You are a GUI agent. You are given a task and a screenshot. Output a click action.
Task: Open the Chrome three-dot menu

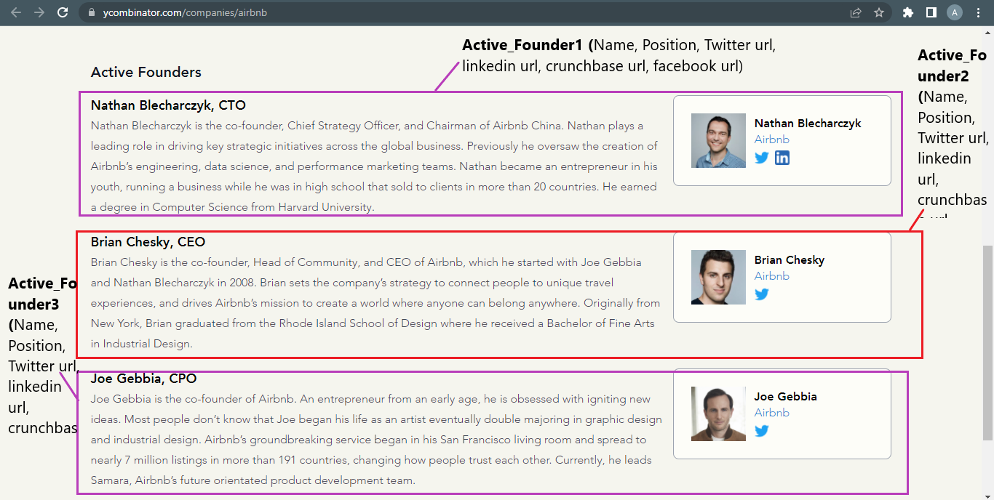(x=978, y=12)
